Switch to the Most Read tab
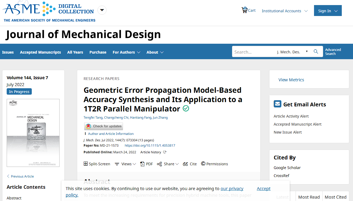Image resolution: width=353 pixels, height=201 pixels. pos(309,197)
